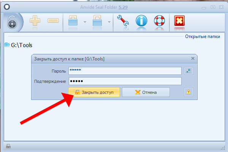Click into the Пароль input field
228x152 pixels.
[x=125, y=71]
